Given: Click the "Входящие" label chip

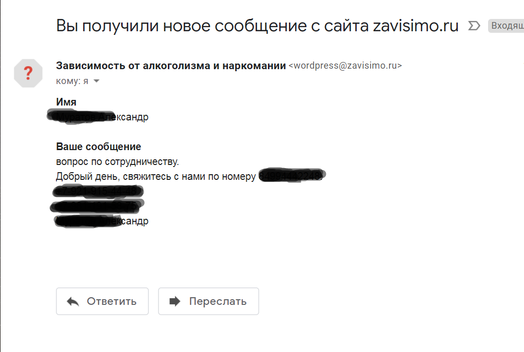Looking at the screenshot, I should click(507, 26).
